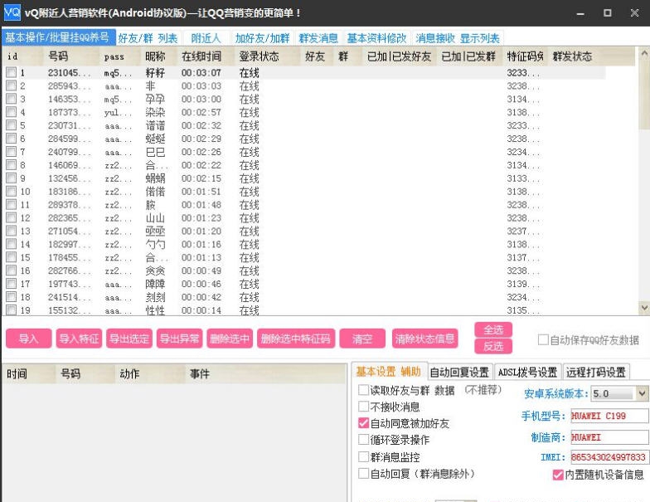Screen dimensions: 650x502
Task: Click the 昵称 column header
Action: click(x=159, y=56)
